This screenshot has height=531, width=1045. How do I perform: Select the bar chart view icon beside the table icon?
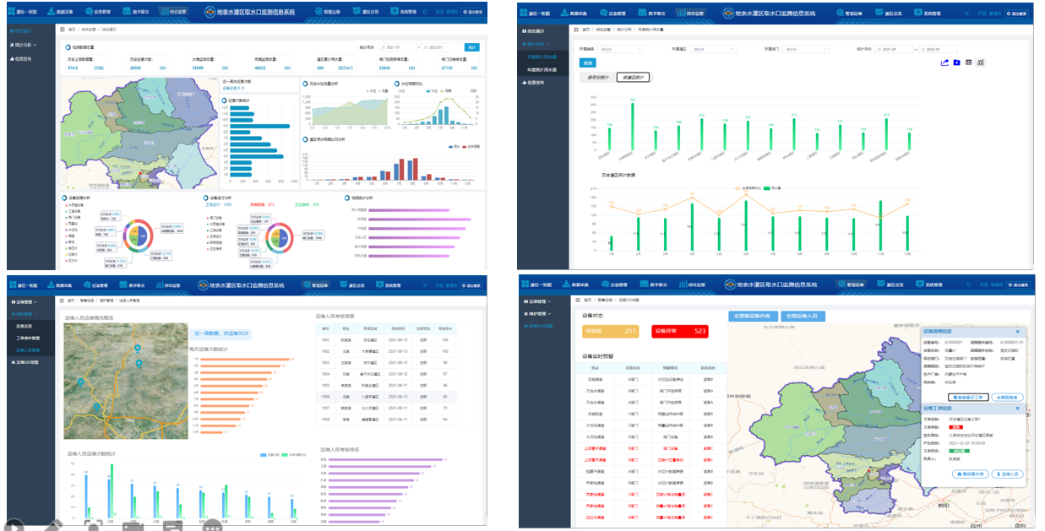point(980,62)
